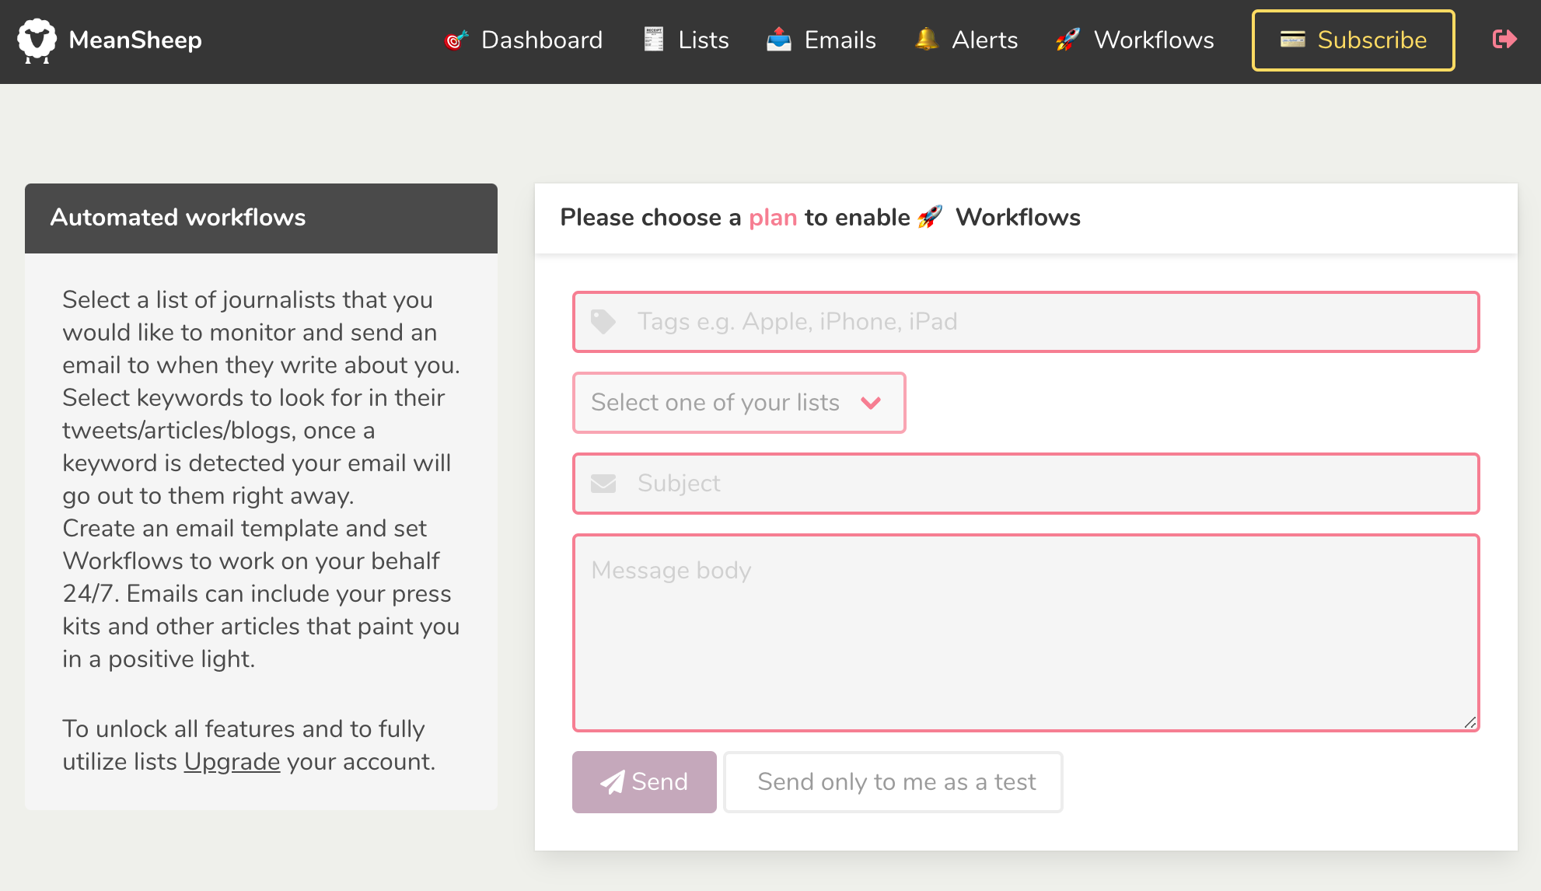Click the Alerts bell icon
This screenshot has height=891, width=1541.
click(x=926, y=39)
